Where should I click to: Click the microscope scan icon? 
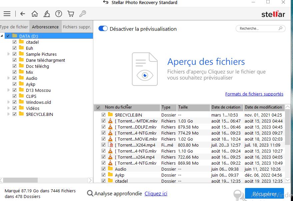click(47, 14)
